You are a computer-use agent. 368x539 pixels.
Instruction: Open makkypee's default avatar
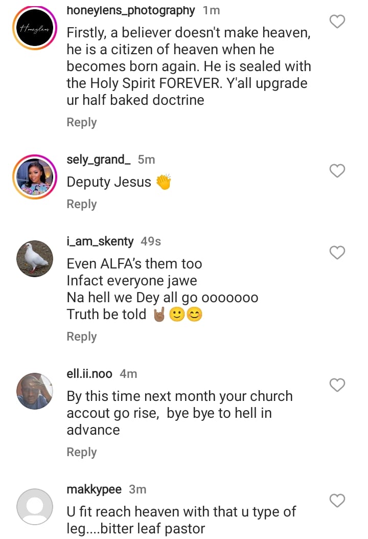coord(35,507)
